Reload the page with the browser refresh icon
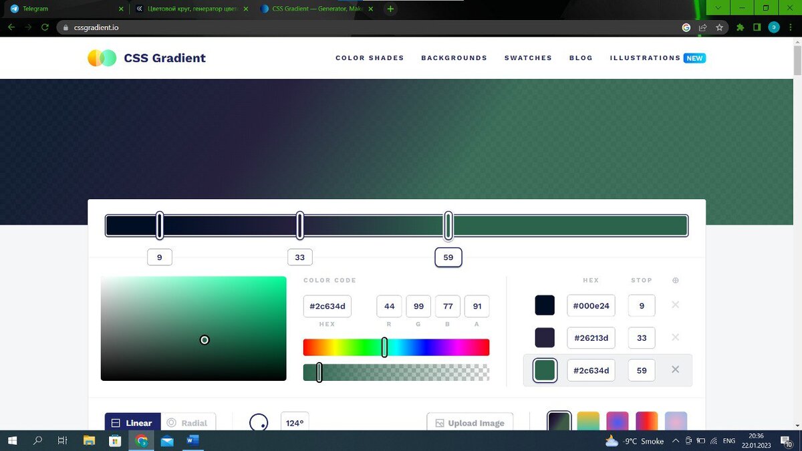 coord(45,27)
